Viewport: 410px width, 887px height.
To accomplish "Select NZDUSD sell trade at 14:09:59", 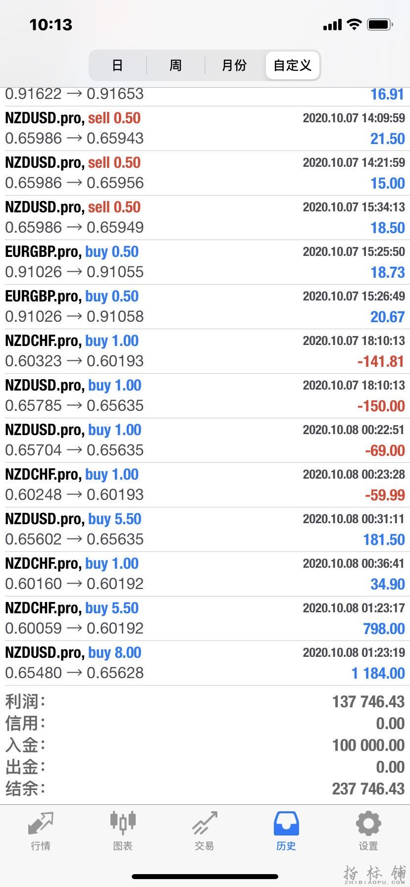I will pos(205,129).
